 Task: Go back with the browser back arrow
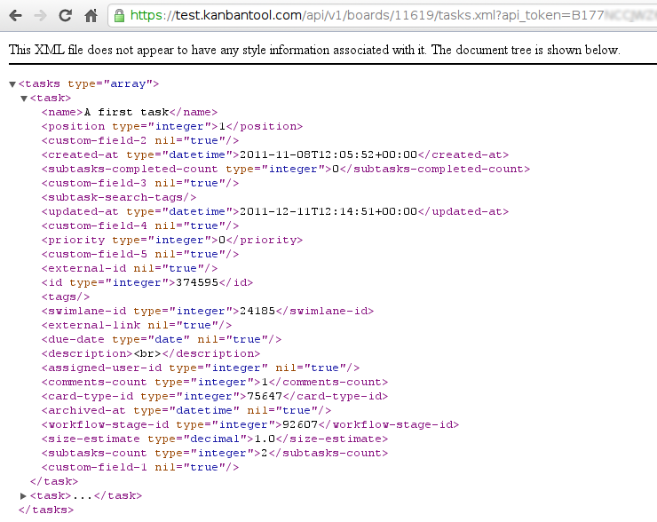pos(15,16)
